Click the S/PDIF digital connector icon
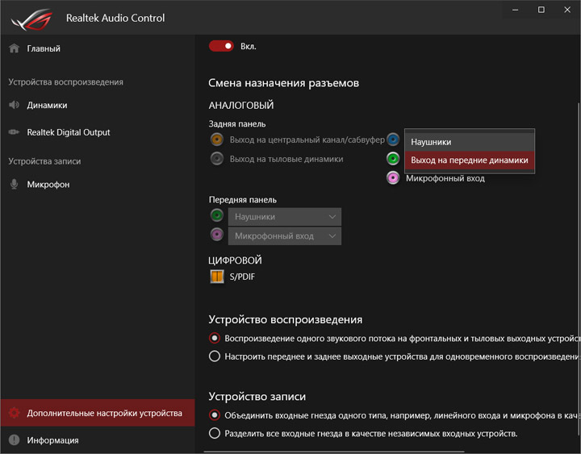The image size is (581, 454). coord(216,277)
